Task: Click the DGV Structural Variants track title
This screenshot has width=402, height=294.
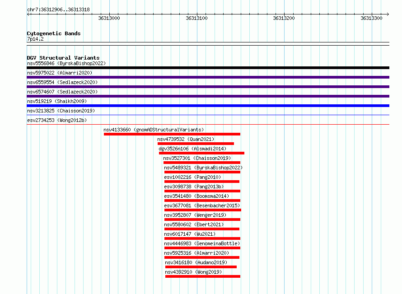Action: pyautogui.click(x=63, y=58)
